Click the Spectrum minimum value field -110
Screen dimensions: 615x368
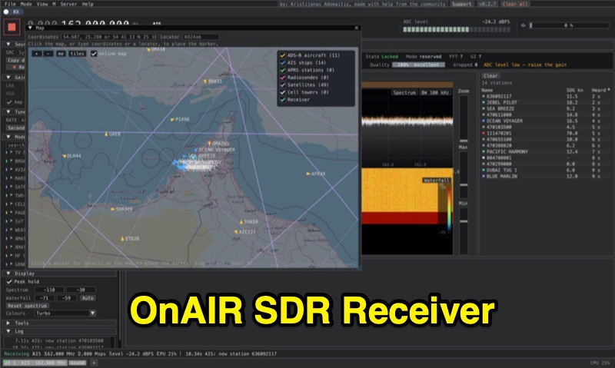click(x=49, y=290)
